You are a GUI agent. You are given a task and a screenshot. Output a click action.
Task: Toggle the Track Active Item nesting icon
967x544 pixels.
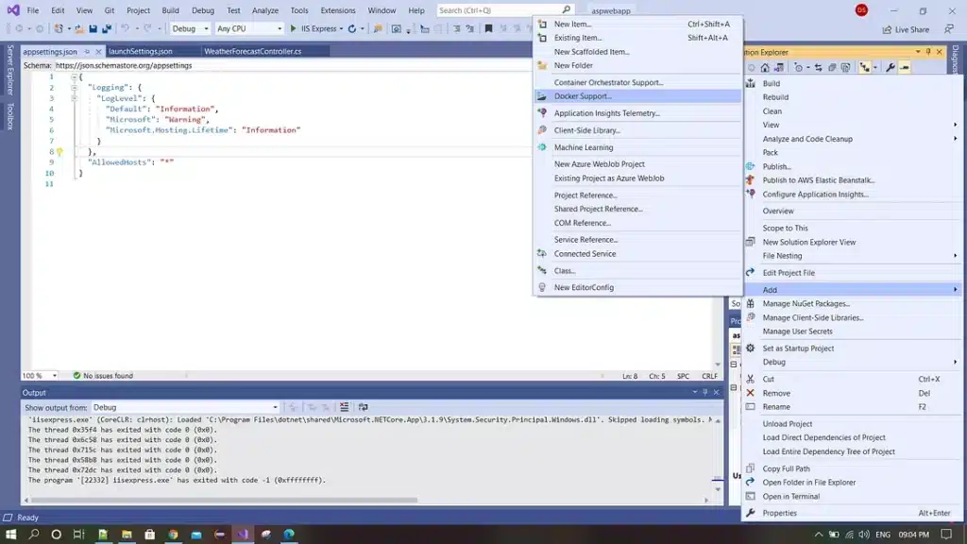click(x=865, y=68)
